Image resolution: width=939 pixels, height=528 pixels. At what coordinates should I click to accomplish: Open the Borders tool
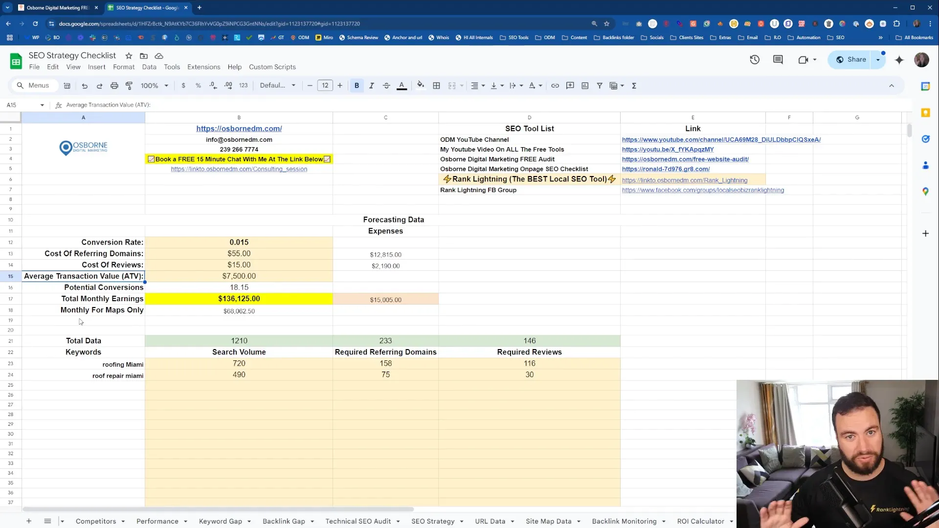437,86
